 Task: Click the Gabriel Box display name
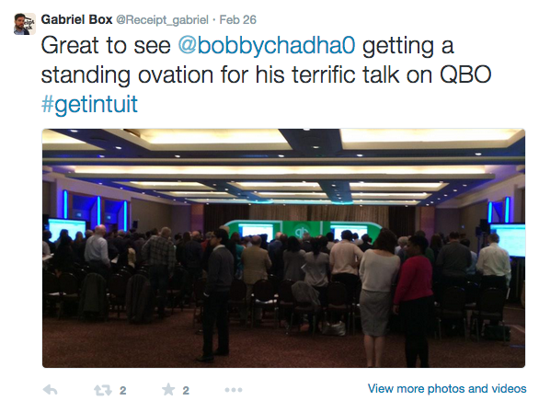(76, 19)
